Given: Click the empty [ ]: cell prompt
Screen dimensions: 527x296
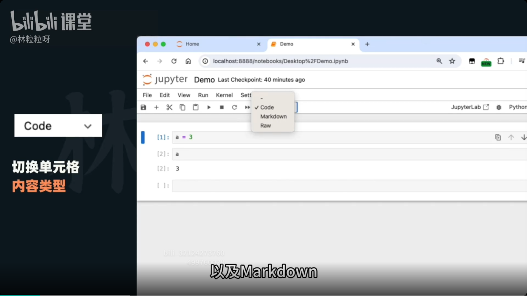Looking at the screenshot, I should [163, 186].
